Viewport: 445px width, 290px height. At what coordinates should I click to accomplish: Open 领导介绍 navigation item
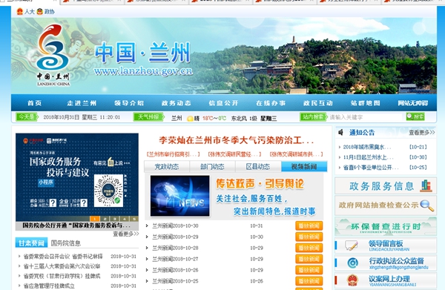click(x=129, y=103)
